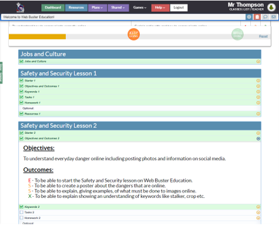Image resolution: width=279 pixels, height=225 pixels.
Task: Click the Welcome to Web Buster Education field
Action: pyautogui.click(x=123, y=17)
